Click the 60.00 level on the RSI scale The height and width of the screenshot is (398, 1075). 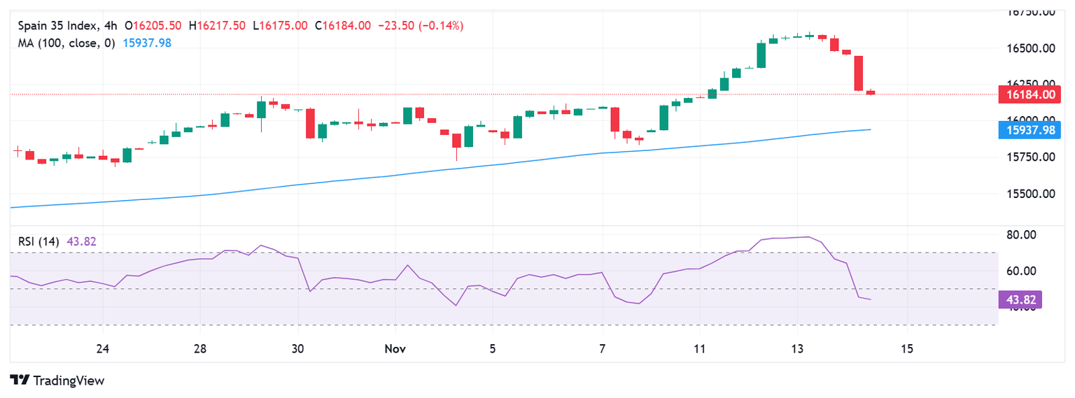tap(1020, 271)
